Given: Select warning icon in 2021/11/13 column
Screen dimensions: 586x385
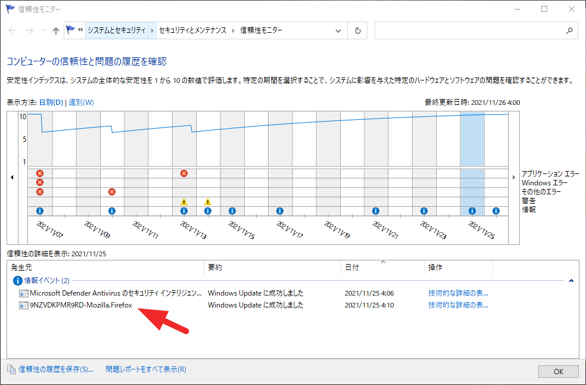Looking at the screenshot, I should click(184, 201).
